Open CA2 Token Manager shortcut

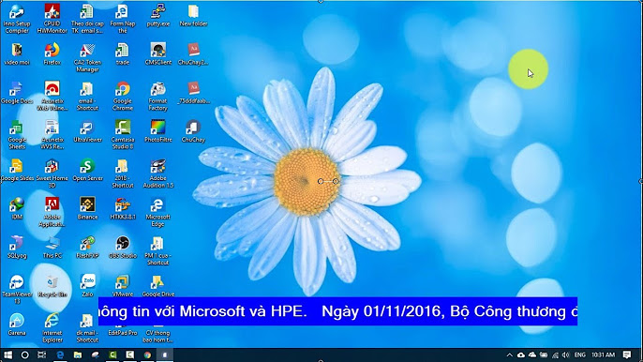tap(87, 57)
